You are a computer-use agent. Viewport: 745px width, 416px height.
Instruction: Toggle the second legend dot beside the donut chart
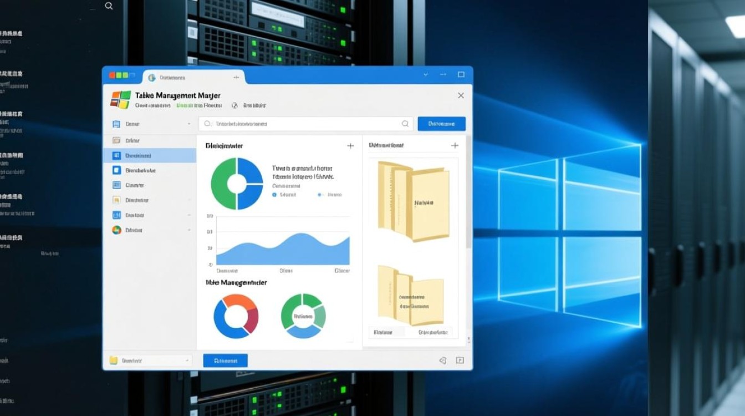(x=320, y=195)
